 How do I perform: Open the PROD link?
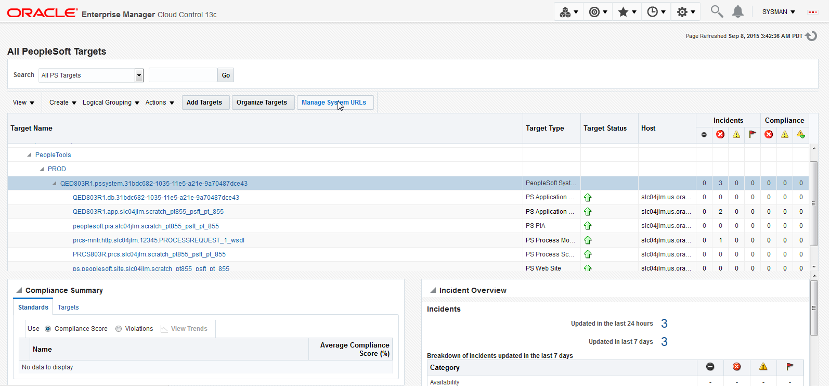57,169
